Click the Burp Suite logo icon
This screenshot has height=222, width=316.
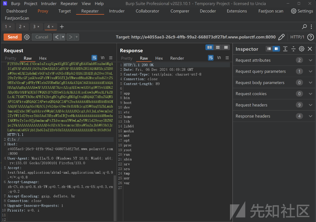click(5, 3)
